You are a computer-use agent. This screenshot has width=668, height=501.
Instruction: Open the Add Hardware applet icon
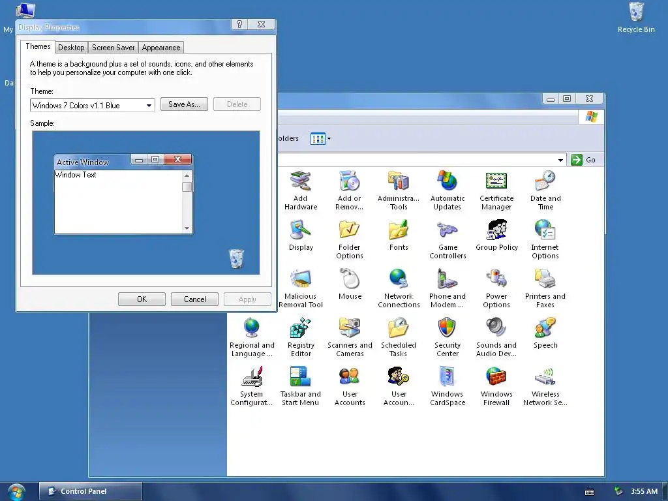pos(300,181)
